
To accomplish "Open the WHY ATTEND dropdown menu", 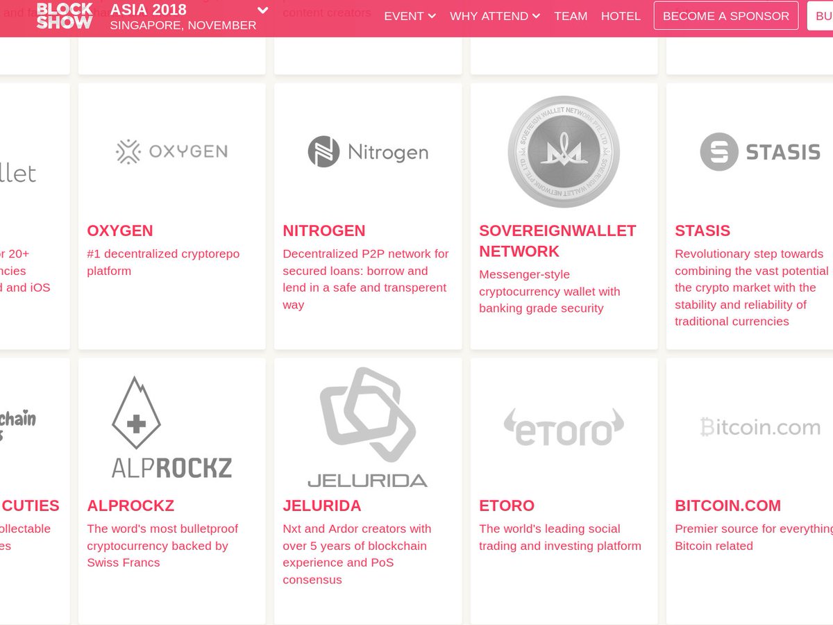I will (494, 16).
